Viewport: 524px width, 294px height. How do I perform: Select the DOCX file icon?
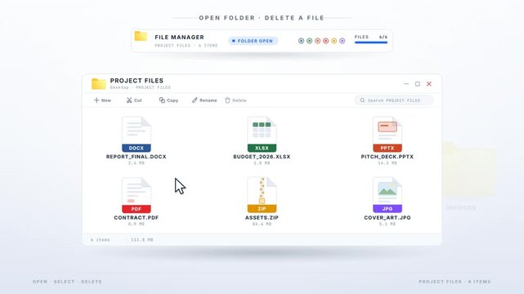pyautogui.click(x=137, y=134)
